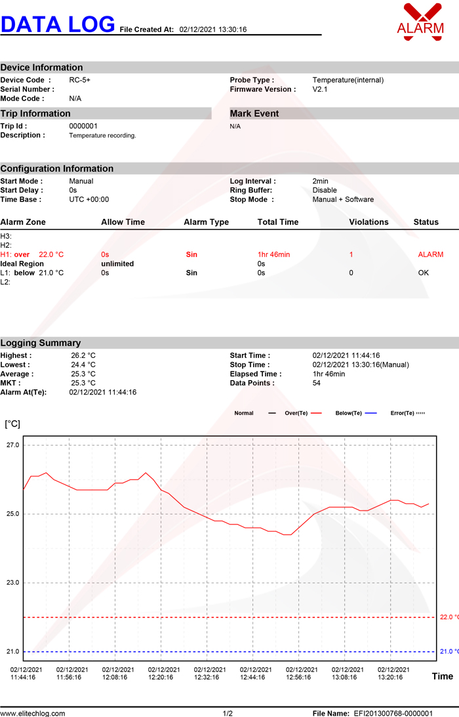The width and height of the screenshot is (459, 717).
Task: Click the H1 over 22.0 °C row
Action: tap(222, 254)
